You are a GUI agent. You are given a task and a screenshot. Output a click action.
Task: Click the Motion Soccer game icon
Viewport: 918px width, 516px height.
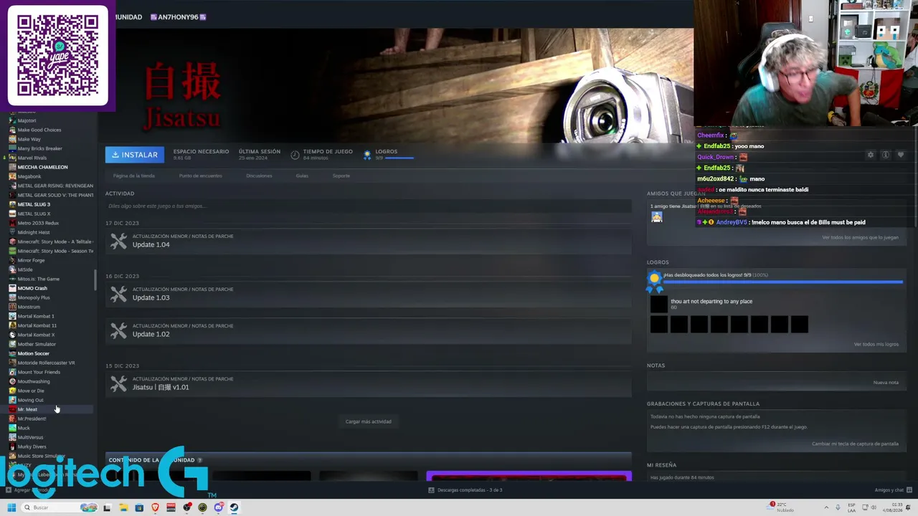click(x=12, y=353)
